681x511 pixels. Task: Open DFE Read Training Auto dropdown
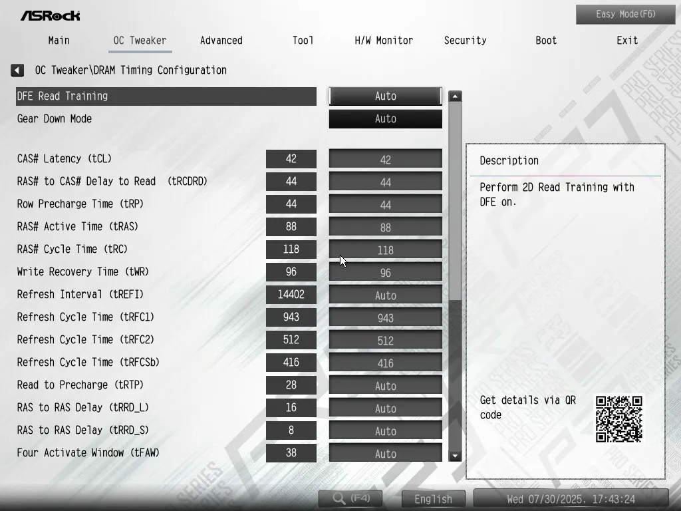coord(386,96)
